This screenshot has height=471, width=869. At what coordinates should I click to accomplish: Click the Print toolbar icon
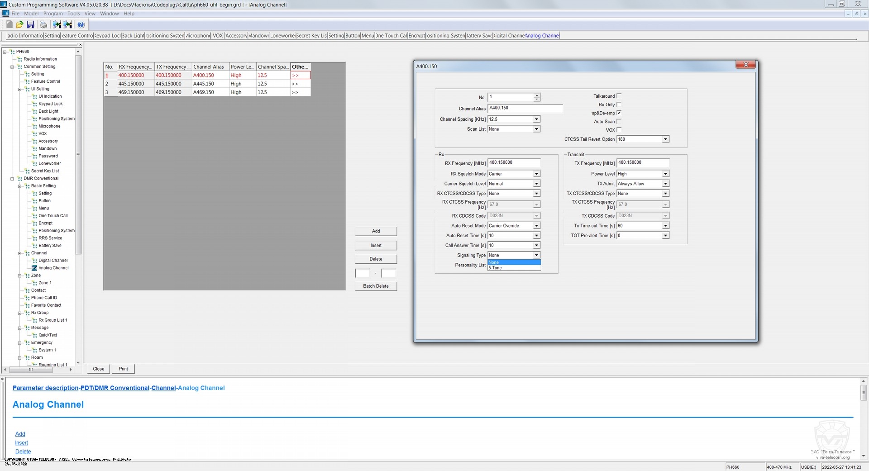[x=43, y=24]
